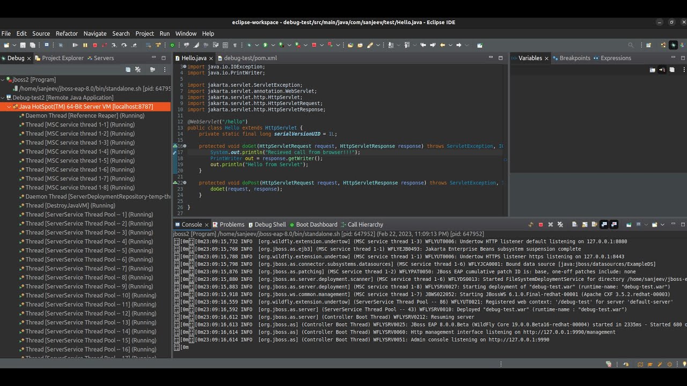This screenshot has width=687, height=386.
Task: Click the Step Into toolbar icon
Action: pyautogui.click(x=114, y=45)
